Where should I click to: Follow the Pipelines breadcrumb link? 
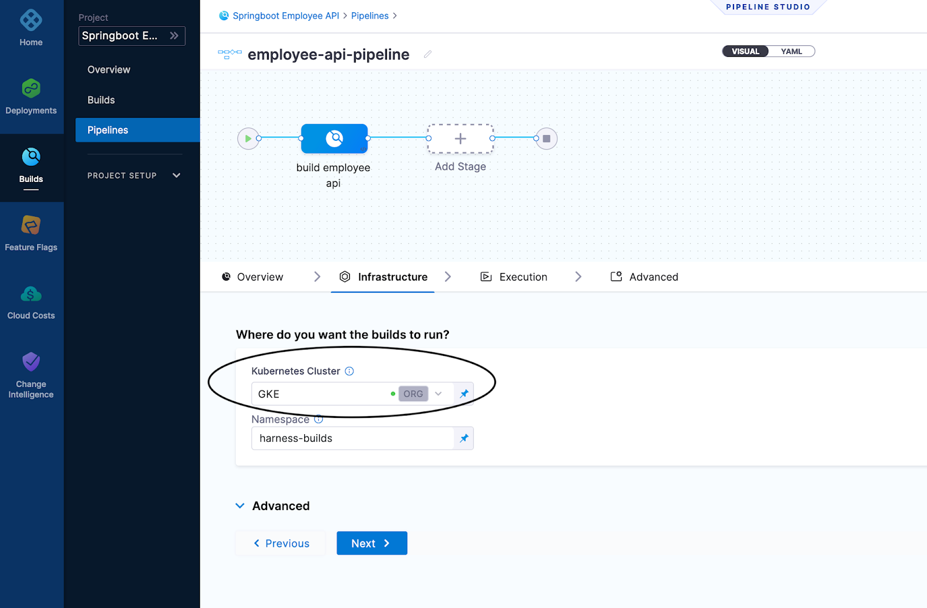coord(370,16)
